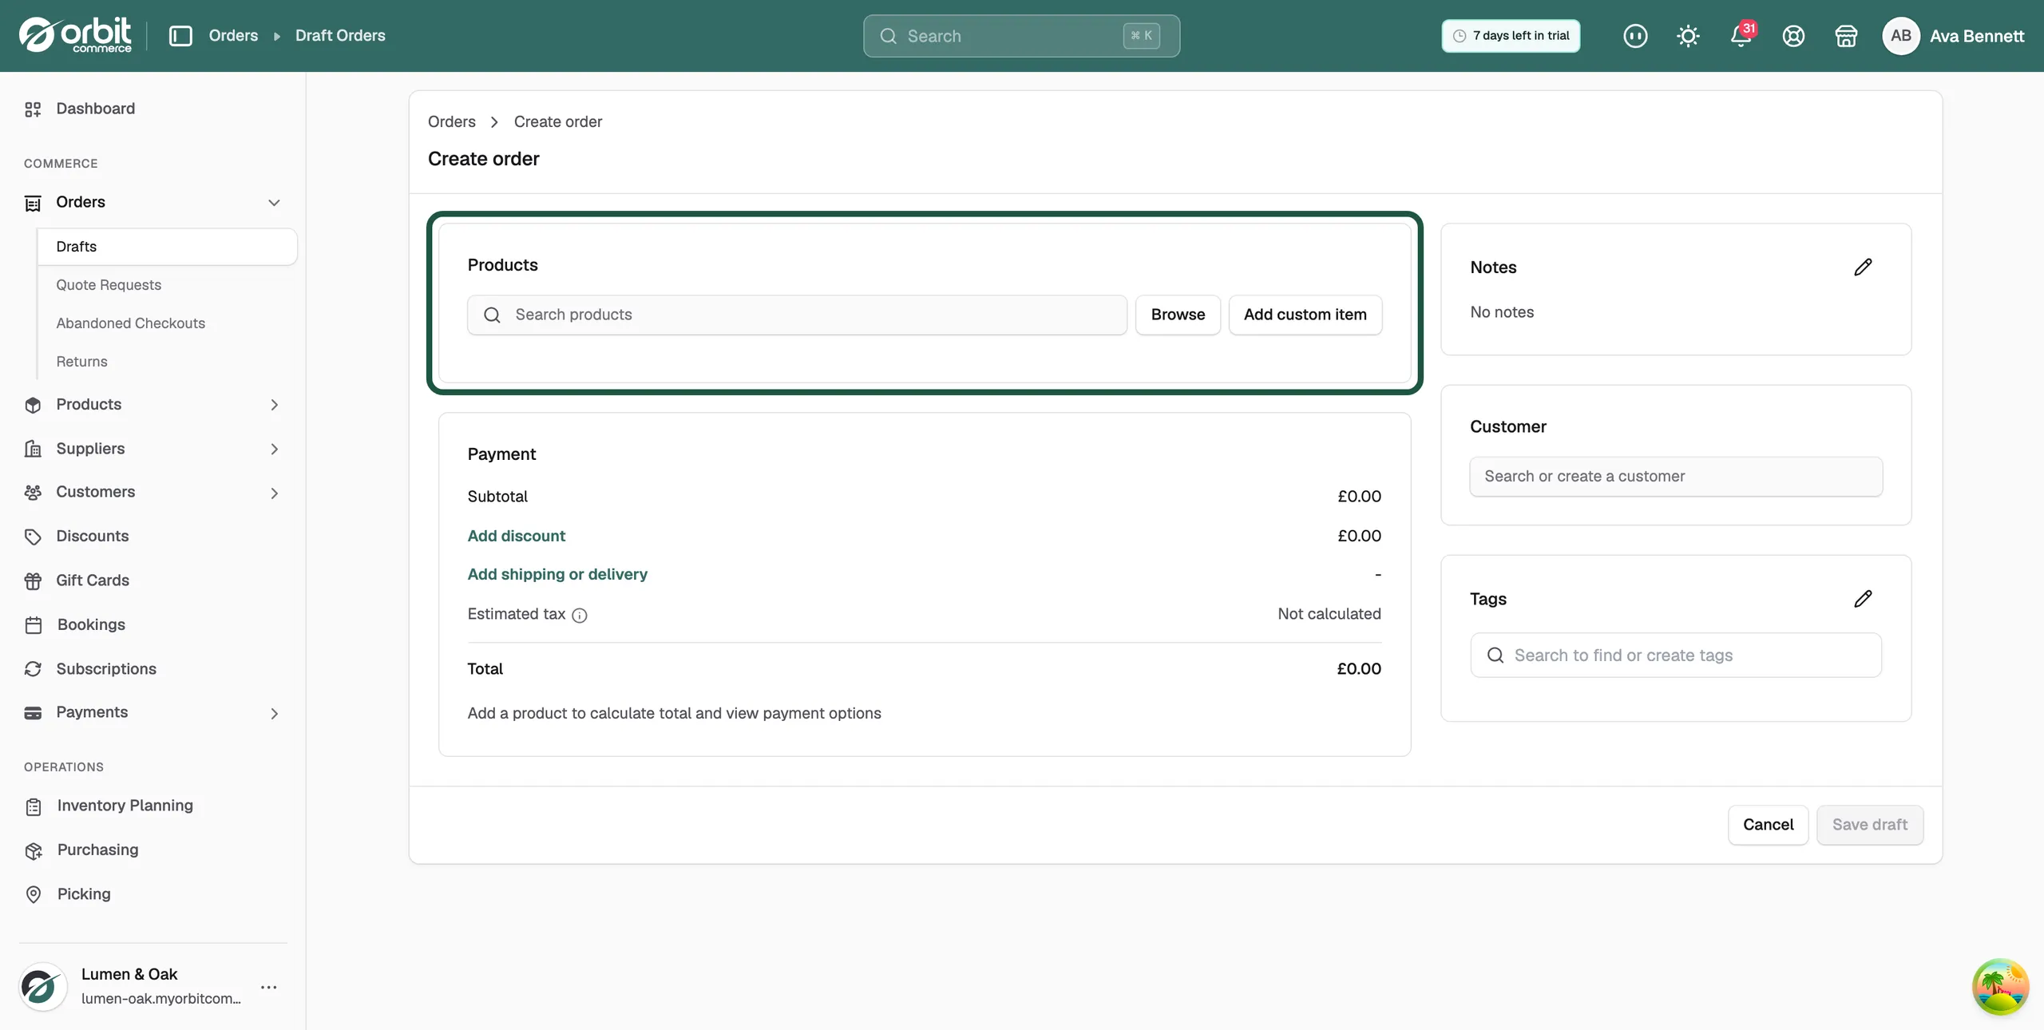Open the help lifebuoy icon
Image resolution: width=2044 pixels, height=1030 pixels.
(1793, 36)
